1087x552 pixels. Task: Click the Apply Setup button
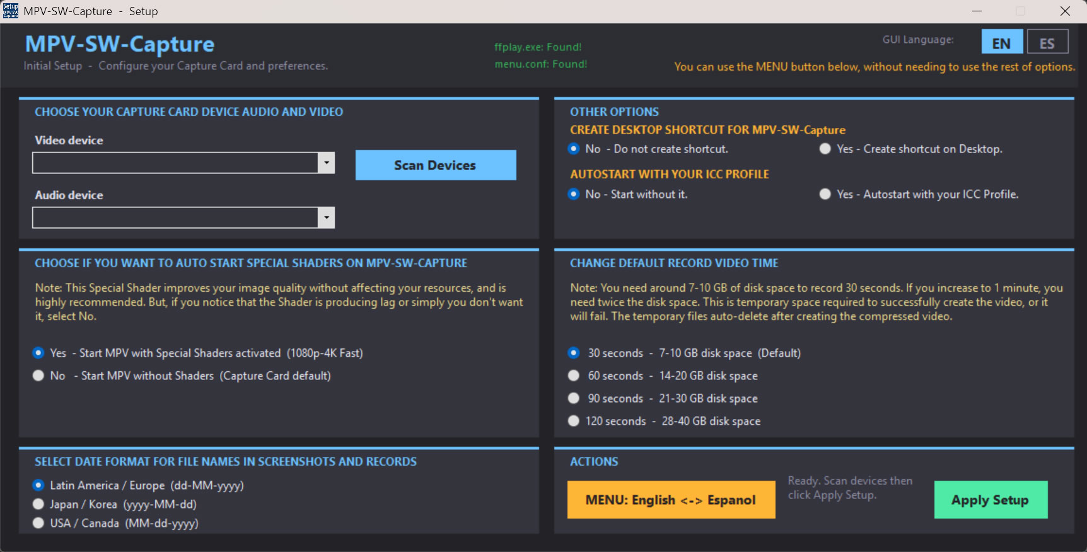991,500
